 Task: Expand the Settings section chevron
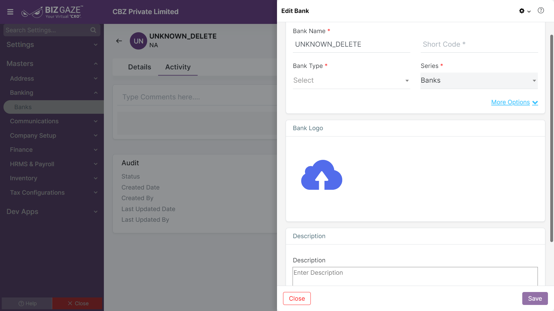point(96,45)
